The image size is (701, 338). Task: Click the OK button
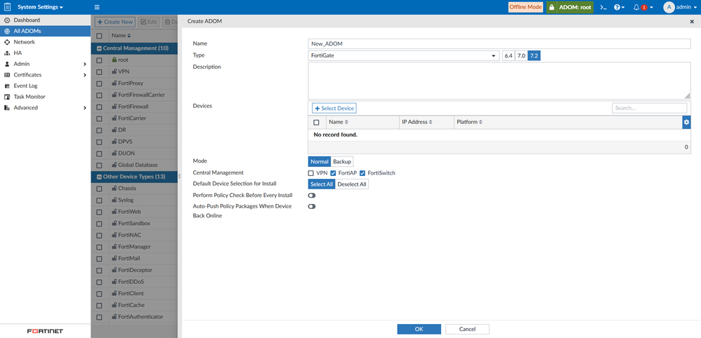click(419, 329)
